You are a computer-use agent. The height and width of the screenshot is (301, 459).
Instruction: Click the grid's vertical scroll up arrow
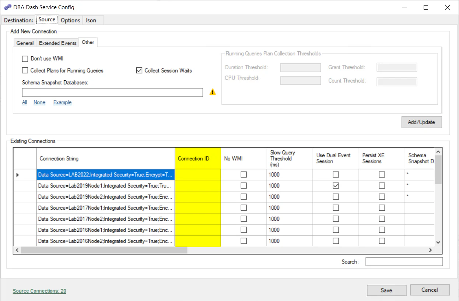pos(438,152)
